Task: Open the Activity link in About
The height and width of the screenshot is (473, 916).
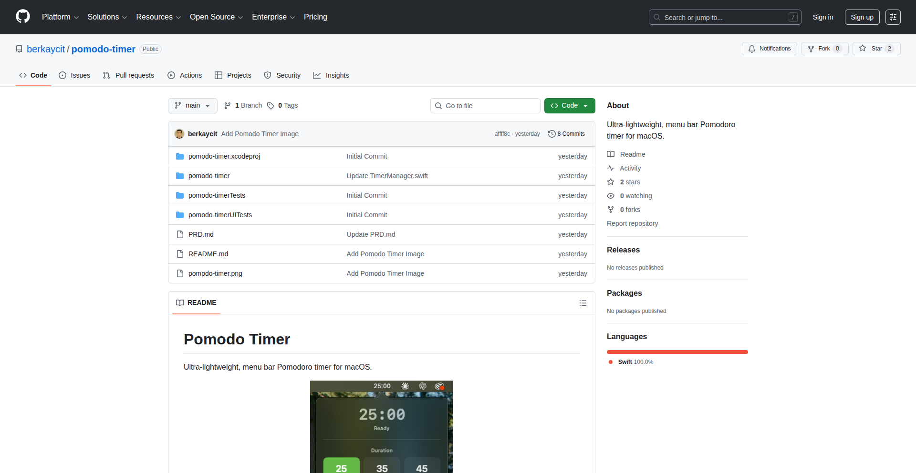Action: tap(624, 168)
